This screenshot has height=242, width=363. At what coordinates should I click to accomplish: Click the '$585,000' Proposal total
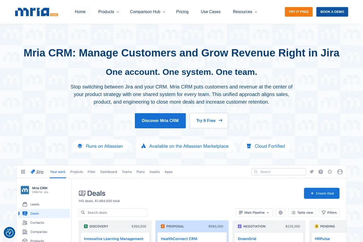click(216, 226)
